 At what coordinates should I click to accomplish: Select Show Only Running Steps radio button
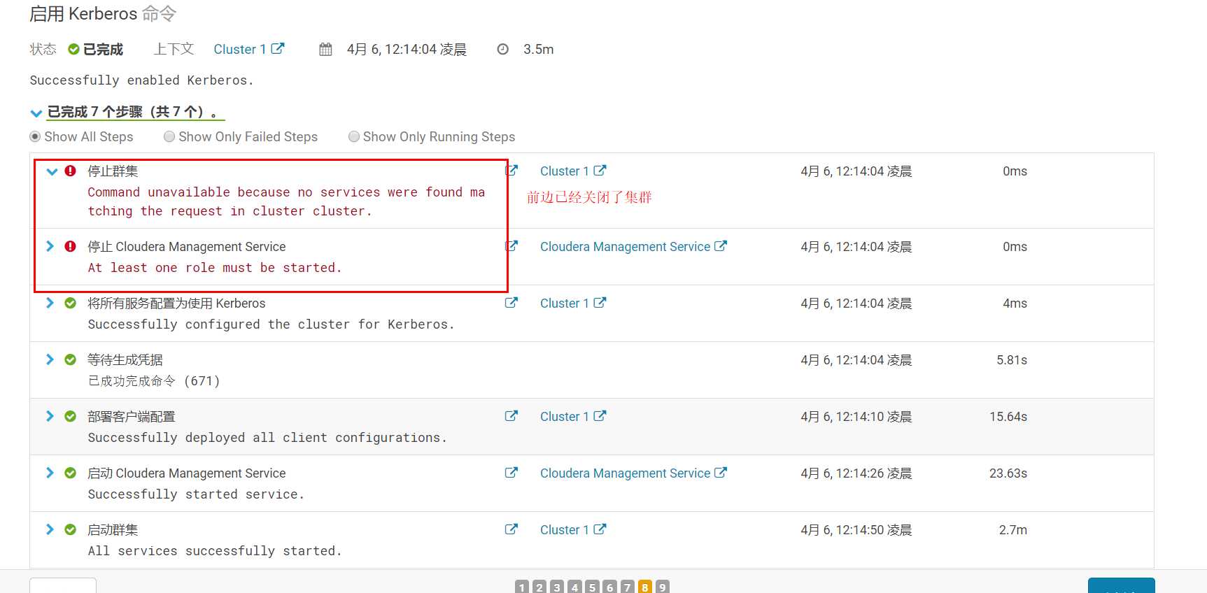coord(354,136)
